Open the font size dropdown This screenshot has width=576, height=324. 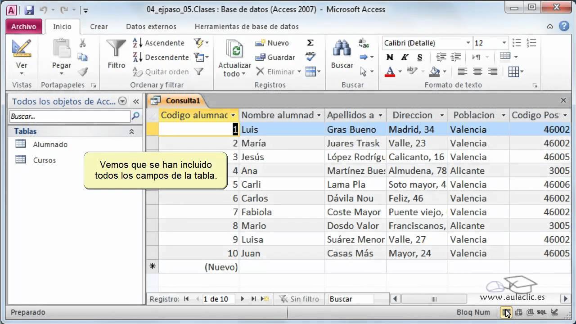point(504,43)
